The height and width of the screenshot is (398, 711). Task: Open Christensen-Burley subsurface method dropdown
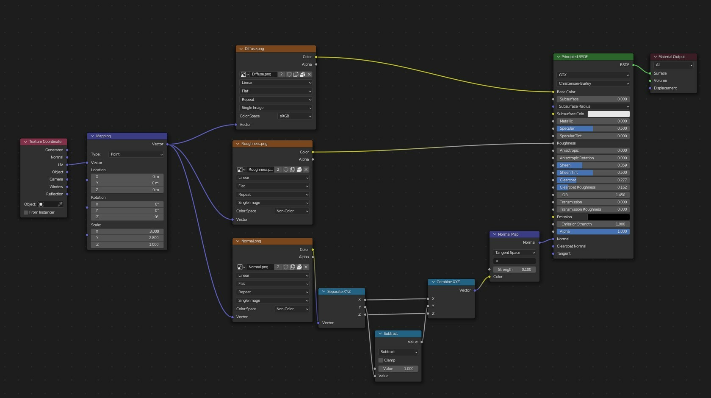(x=593, y=83)
